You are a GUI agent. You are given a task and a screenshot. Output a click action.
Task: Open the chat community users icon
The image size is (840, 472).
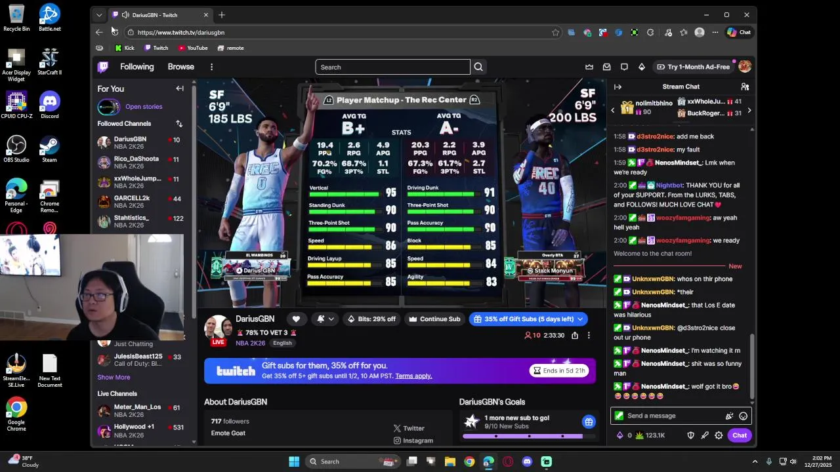[x=745, y=87]
